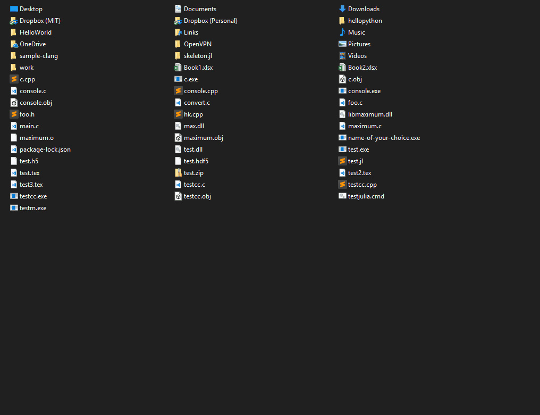Viewport: 540px width, 415px height.
Task: Select the OpenVPN folder name
Action: [x=198, y=44]
